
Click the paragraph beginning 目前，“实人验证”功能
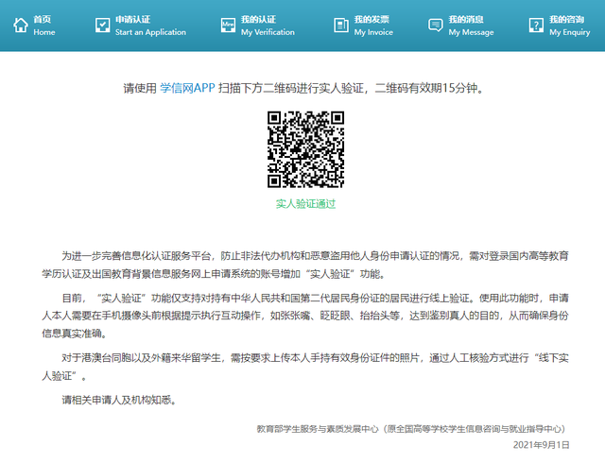(x=305, y=316)
